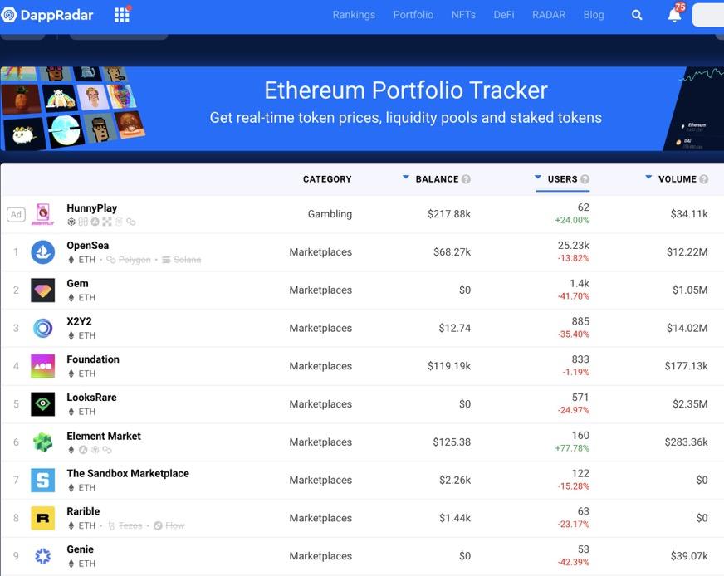Click the users column info icon
724x576 pixels.
coord(585,179)
